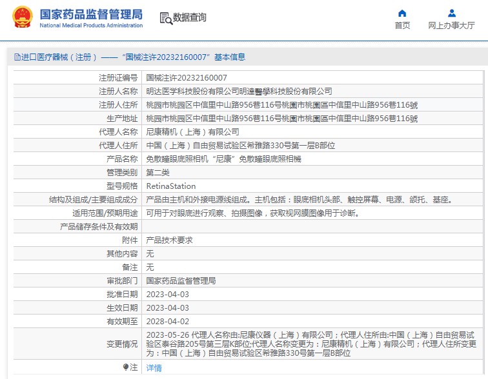Click 数据查询 title text

click(x=190, y=17)
